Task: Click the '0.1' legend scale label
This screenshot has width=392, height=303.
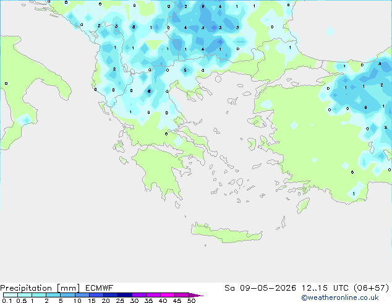Action: pos(7,301)
